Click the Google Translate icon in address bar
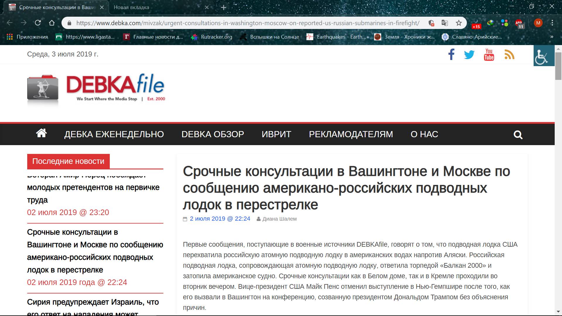 445,23
